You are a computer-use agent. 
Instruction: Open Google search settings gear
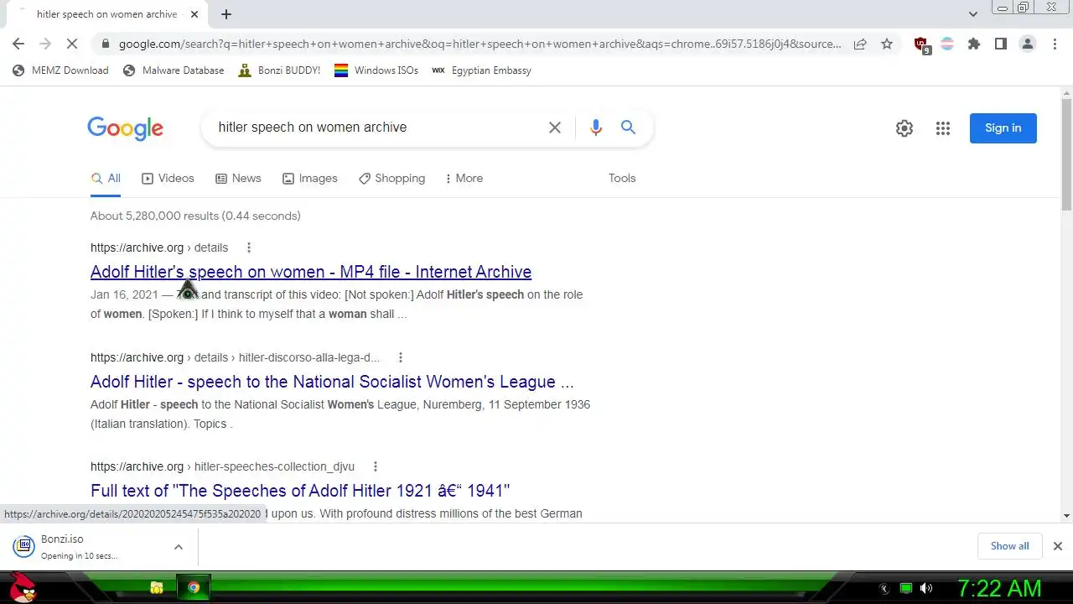pyautogui.click(x=905, y=128)
